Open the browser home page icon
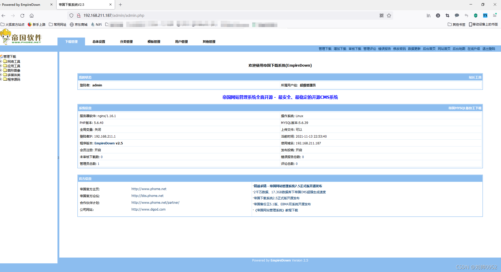This screenshot has height=272, width=501. tap(31, 15)
